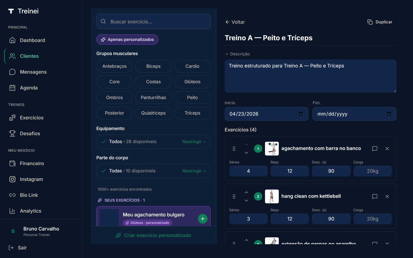Edit Reps field of hang clean com kettlebell
The width and height of the screenshot is (413, 258).
(290, 219)
